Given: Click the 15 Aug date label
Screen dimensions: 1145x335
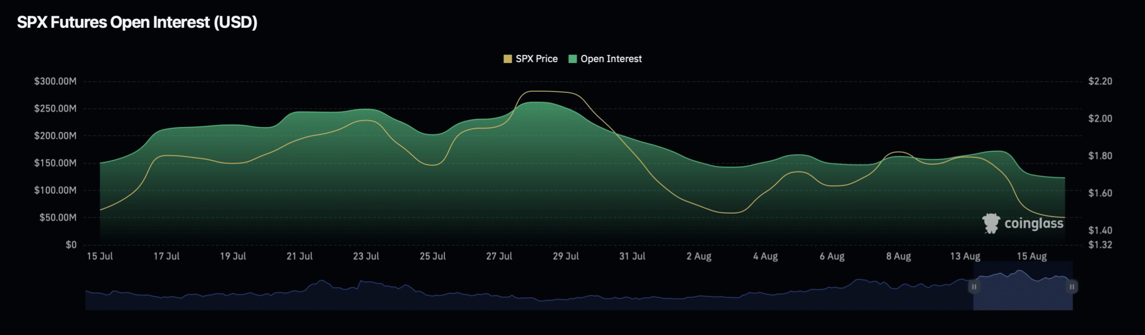Looking at the screenshot, I should pos(1031,256).
